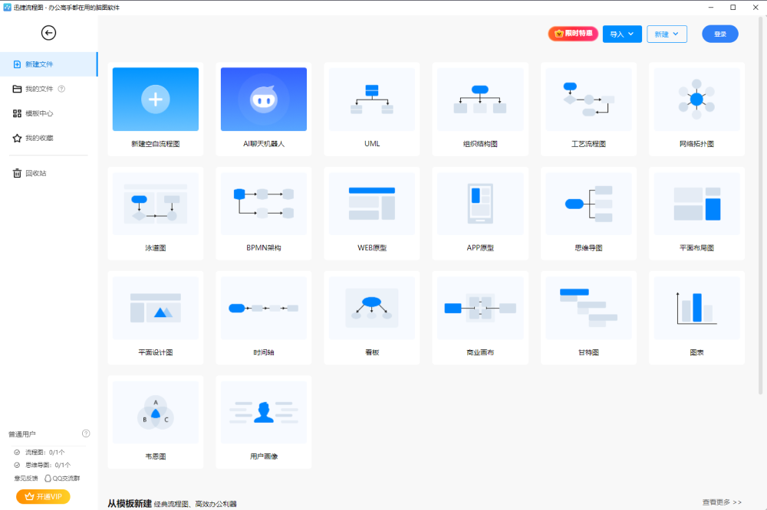Open 我的文件 in the sidebar

tap(39, 89)
